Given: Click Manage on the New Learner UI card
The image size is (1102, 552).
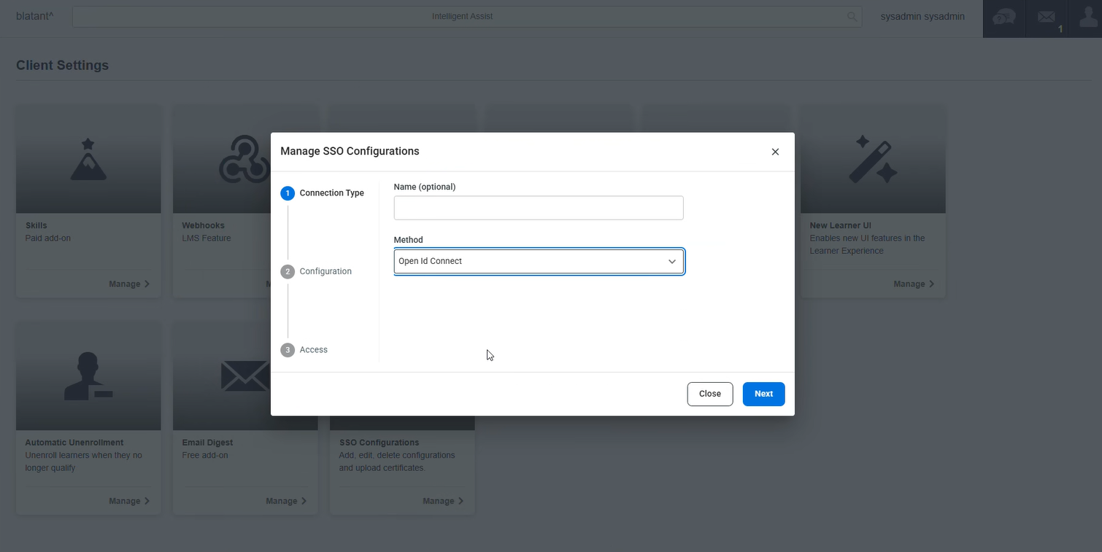Looking at the screenshot, I should [914, 284].
